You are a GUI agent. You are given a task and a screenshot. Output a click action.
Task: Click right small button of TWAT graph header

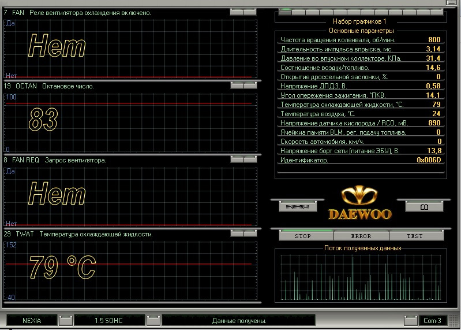(x=250, y=233)
